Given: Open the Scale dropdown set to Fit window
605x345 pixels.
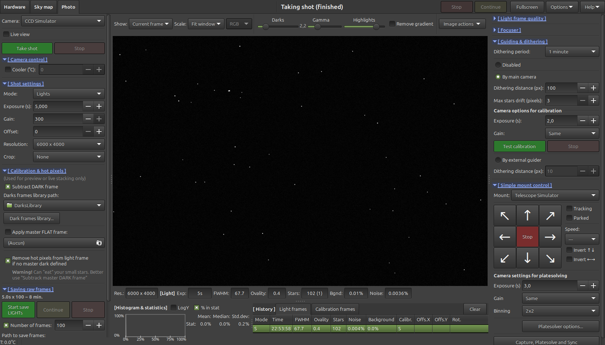Looking at the screenshot, I should 206,24.
